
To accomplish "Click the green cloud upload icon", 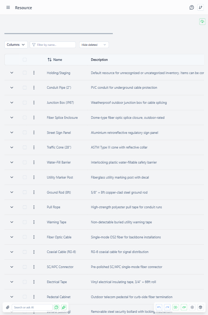I will point(203,22).
